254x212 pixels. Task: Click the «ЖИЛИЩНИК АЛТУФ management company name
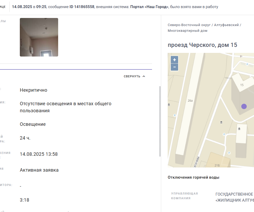(x=234, y=200)
